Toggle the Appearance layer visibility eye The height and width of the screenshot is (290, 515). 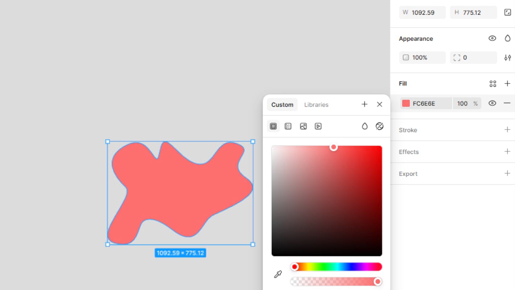[492, 38]
